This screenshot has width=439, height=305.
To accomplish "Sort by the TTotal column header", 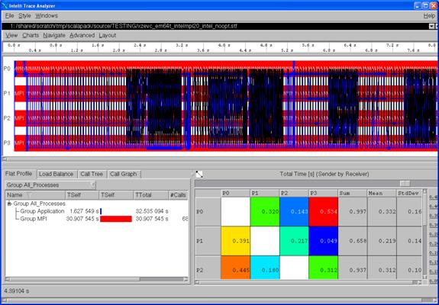I will [150, 195].
